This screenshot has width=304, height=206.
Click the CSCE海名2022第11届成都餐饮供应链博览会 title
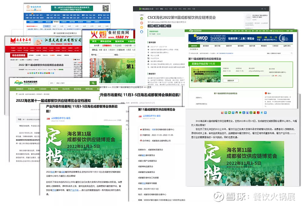(x=182, y=17)
